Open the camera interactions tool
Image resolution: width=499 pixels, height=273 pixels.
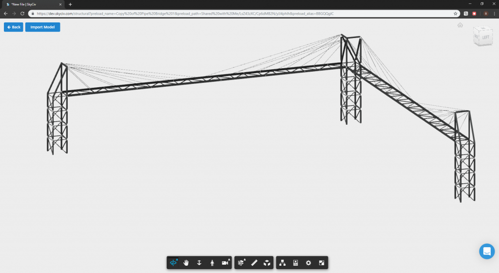coord(225,263)
